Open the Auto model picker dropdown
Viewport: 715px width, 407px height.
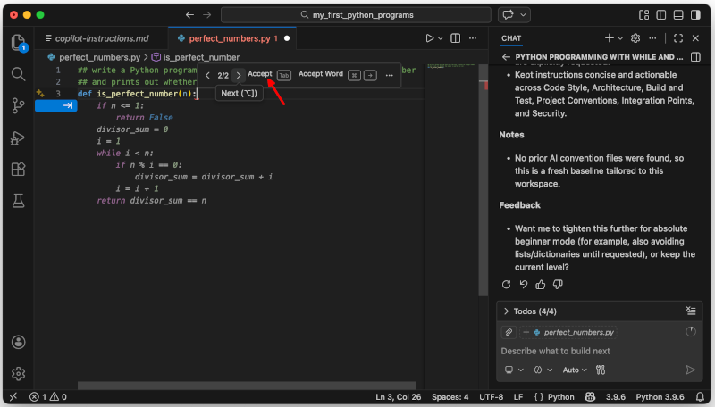click(574, 370)
